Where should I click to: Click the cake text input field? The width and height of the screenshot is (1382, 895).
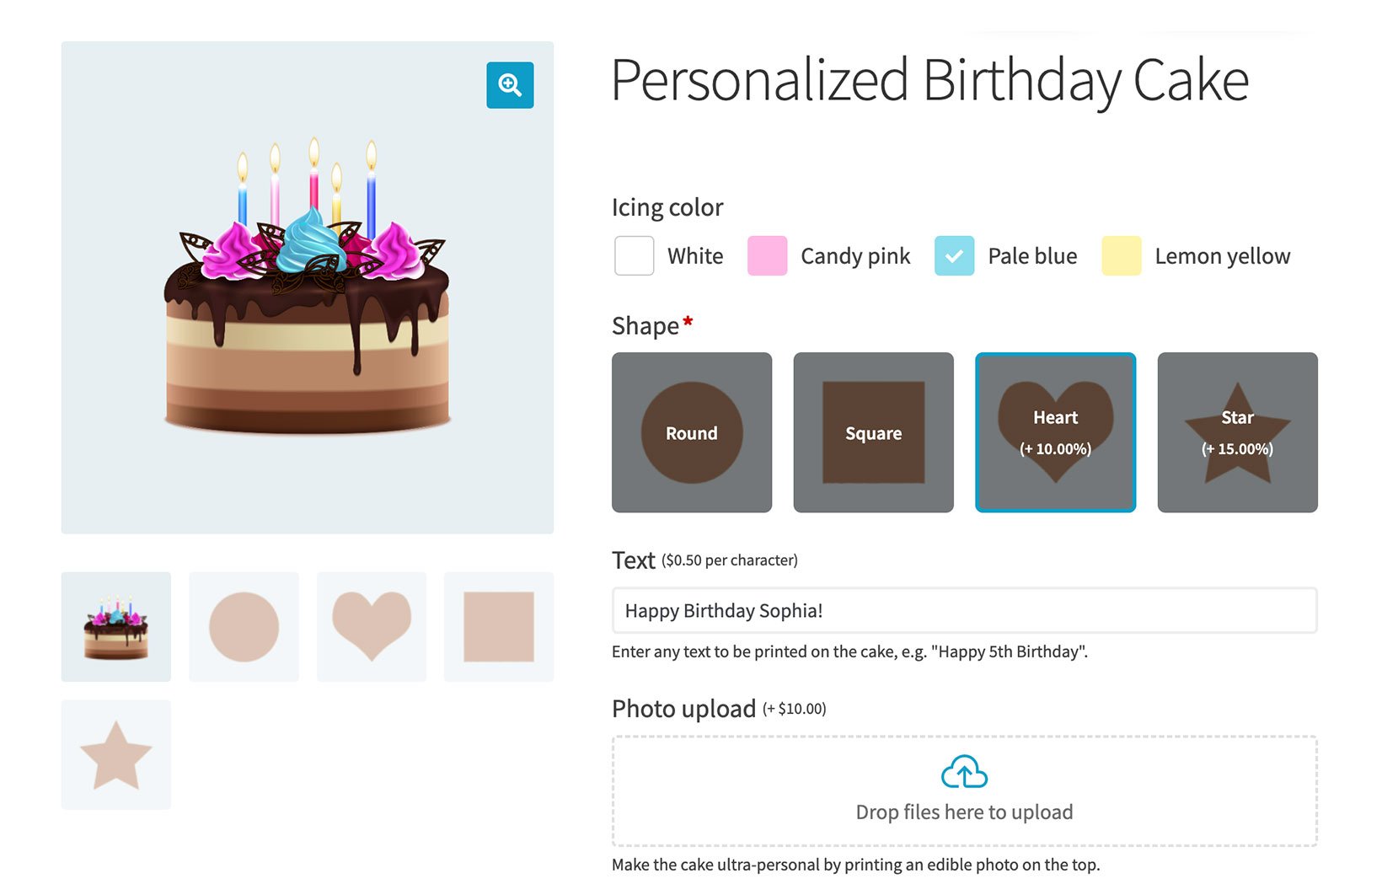click(x=964, y=610)
